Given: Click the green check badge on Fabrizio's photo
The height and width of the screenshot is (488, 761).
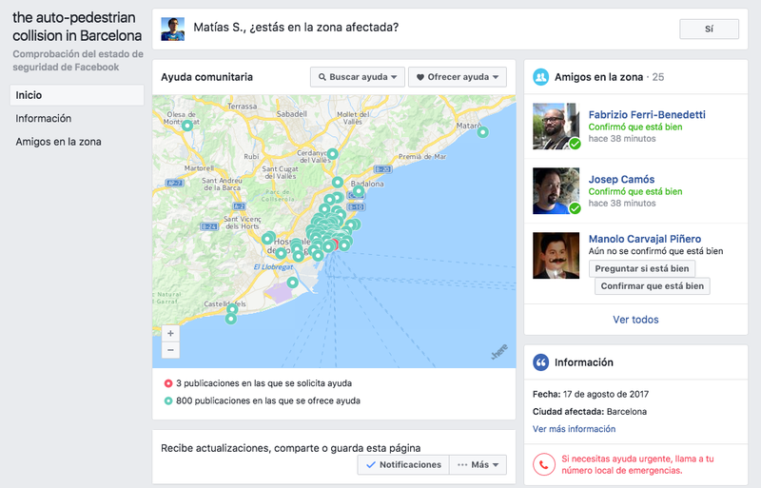Looking at the screenshot, I should 576,145.
